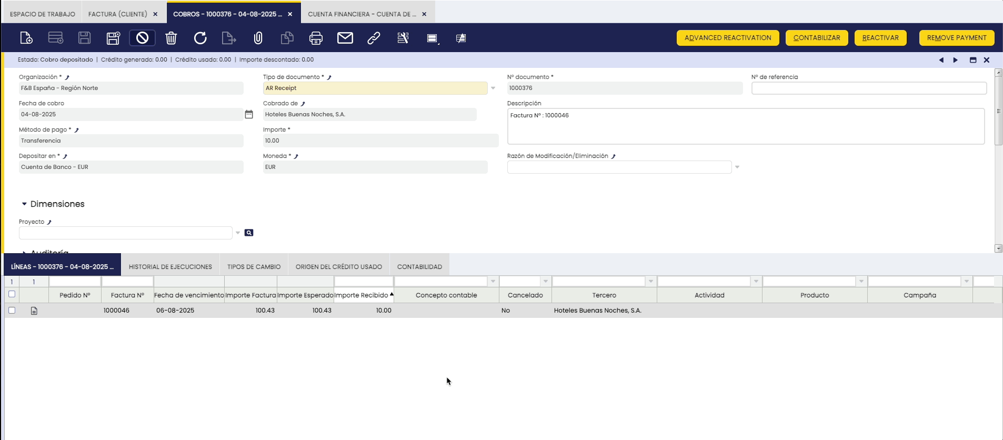
Task: Collapse the Dimensiones section
Action: (24, 204)
